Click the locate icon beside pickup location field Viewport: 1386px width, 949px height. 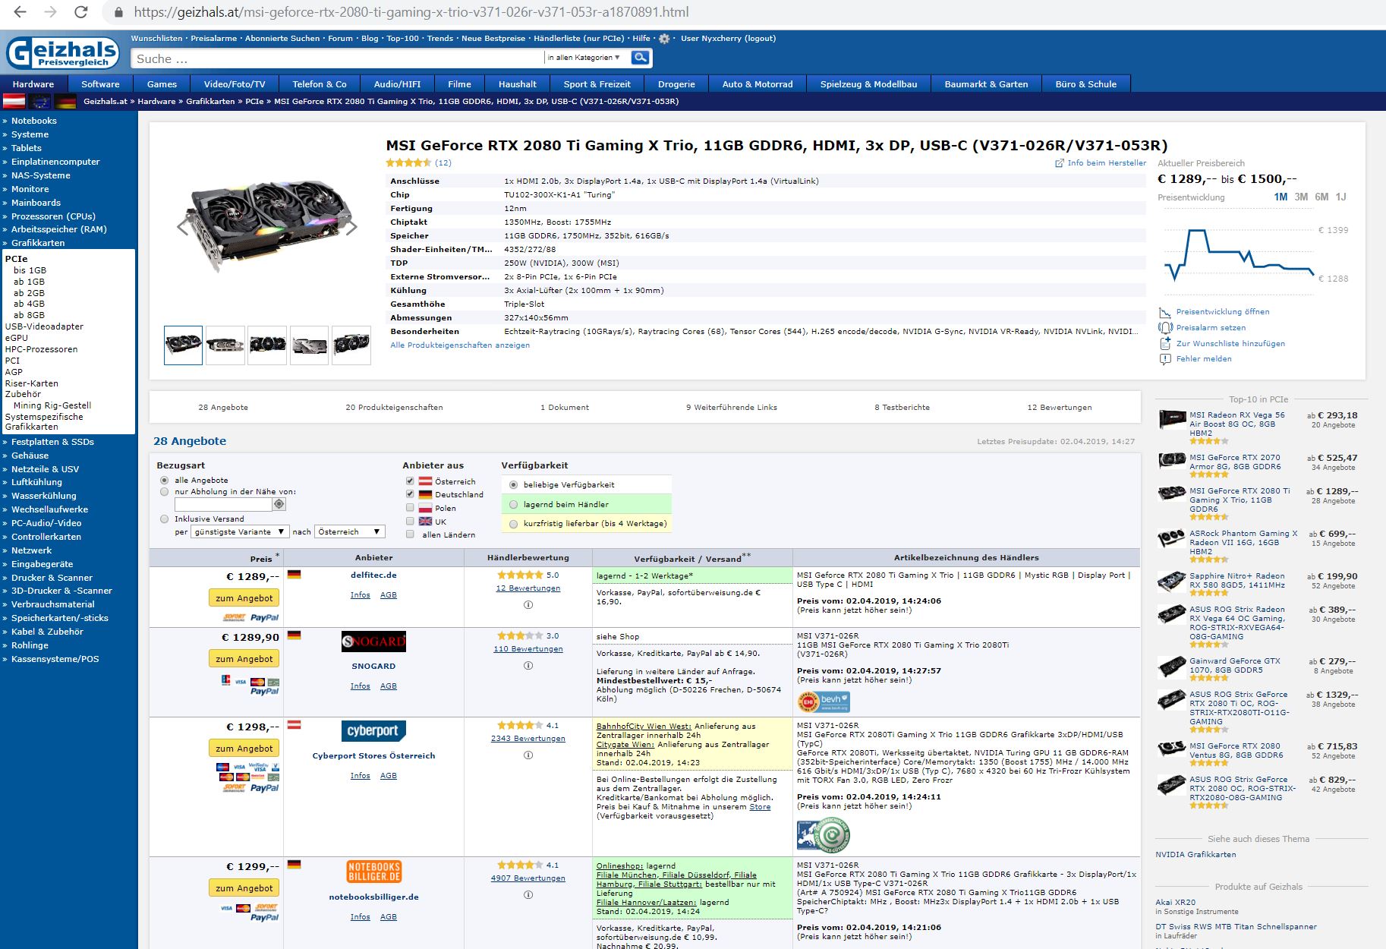pyautogui.click(x=279, y=504)
